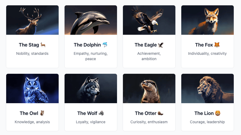Viewport: 241px width, 135px height.
Task: Click the dolphin emoji next to title
Action: tap(105, 45)
